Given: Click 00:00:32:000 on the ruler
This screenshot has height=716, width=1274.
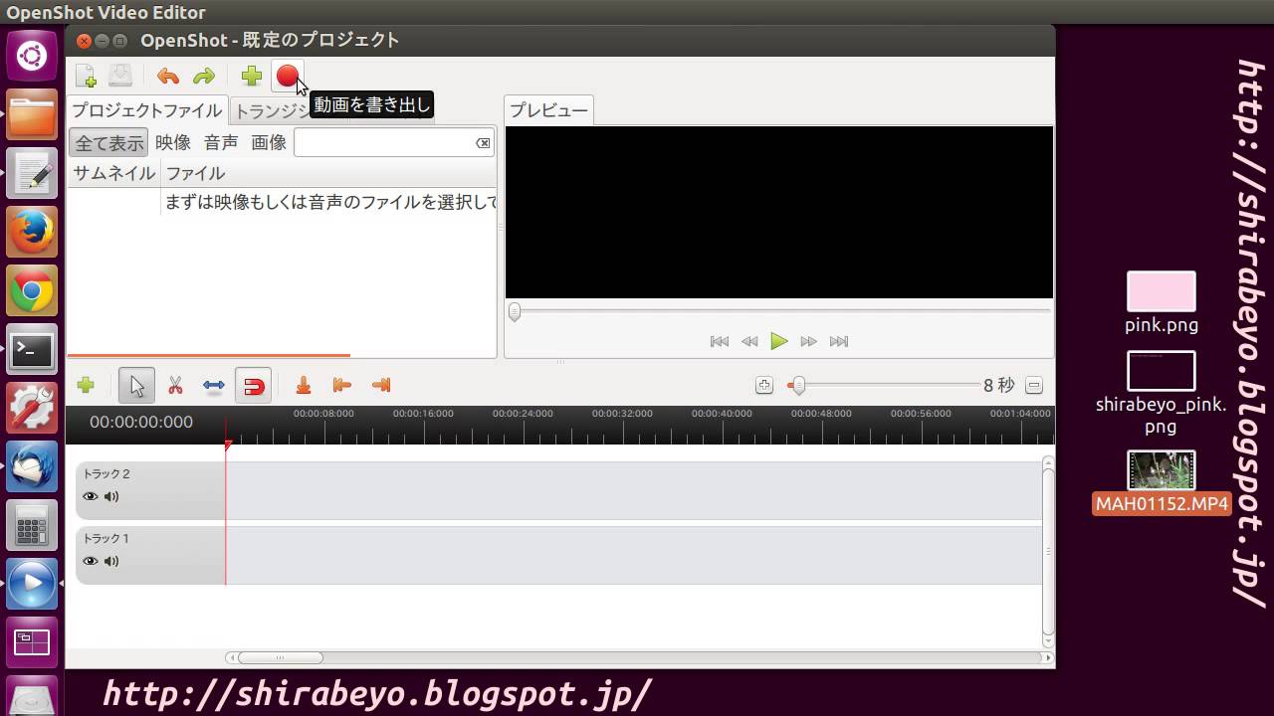Looking at the screenshot, I should point(622,414).
